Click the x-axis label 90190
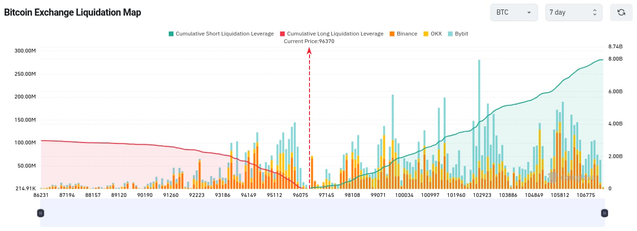637x231 pixels. click(x=145, y=195)
